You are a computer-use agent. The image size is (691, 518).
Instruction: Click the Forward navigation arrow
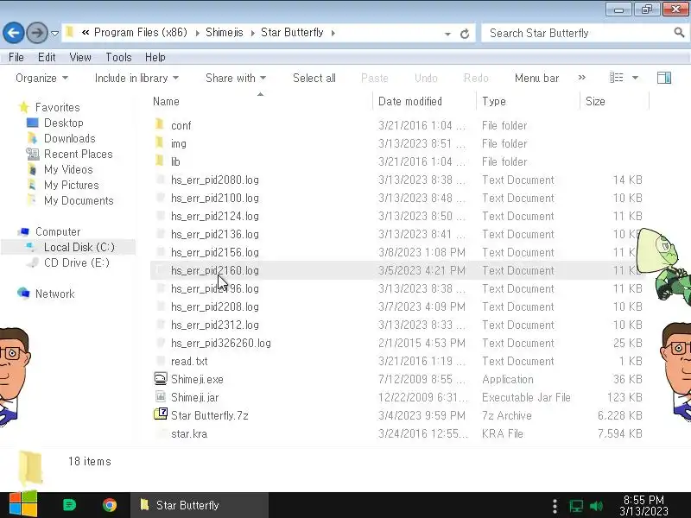(x=37, y=33)
